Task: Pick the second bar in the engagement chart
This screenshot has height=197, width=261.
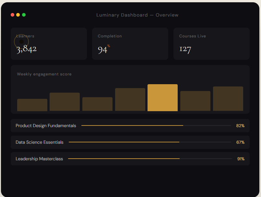Action: (65, 102)
